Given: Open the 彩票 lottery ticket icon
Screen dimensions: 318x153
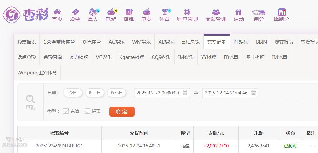Looking at the screenshot, I should (x=75, y=12).
